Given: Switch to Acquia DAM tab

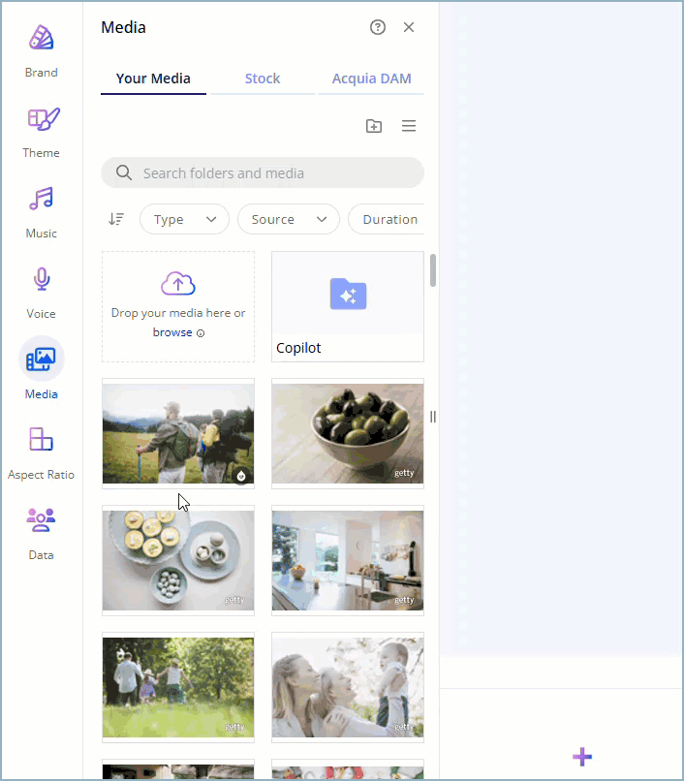Looking at the screenshot, I should click(x=372, y=78).
